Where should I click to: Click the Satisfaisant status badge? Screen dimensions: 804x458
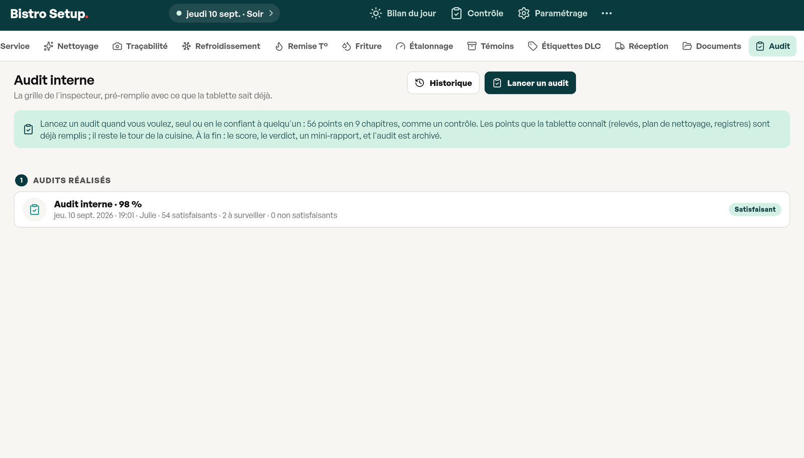tap(755, 209)
